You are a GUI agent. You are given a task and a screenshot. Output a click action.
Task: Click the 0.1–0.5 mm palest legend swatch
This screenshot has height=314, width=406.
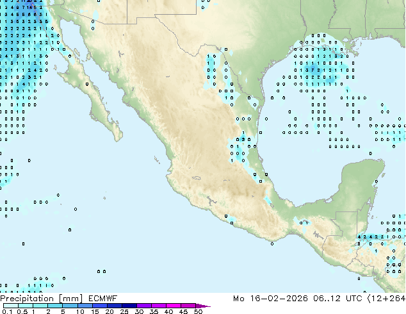[x=11, y=306]
